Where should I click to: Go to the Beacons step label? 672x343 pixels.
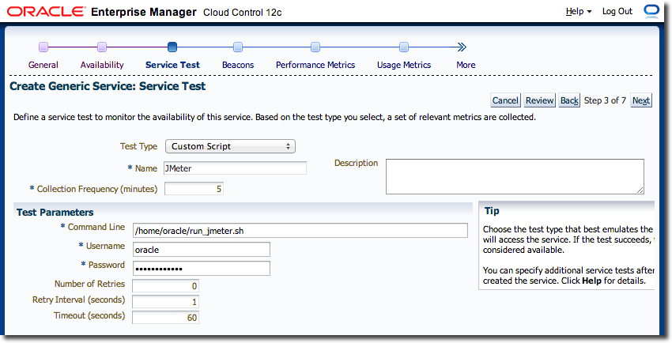[238, 65]
